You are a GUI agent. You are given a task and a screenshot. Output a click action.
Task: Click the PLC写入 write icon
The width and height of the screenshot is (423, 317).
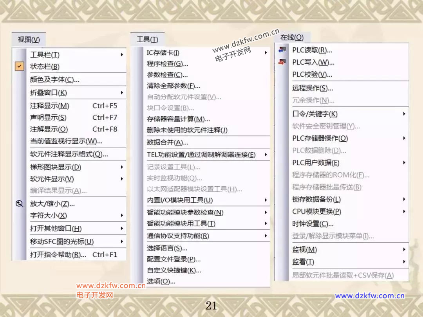(282, 62)
